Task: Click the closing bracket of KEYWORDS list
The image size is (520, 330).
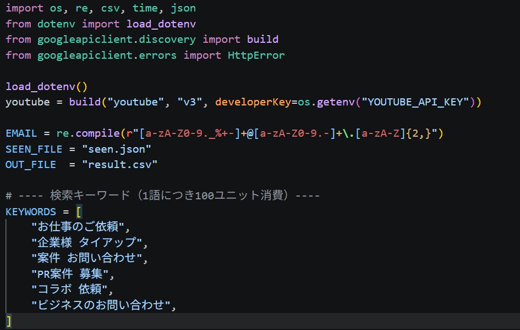Action: pyautogui.click(x=9, y=321)
